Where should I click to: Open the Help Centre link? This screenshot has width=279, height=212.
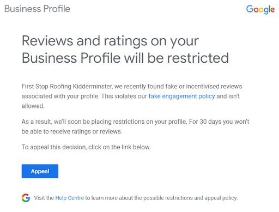70,198
